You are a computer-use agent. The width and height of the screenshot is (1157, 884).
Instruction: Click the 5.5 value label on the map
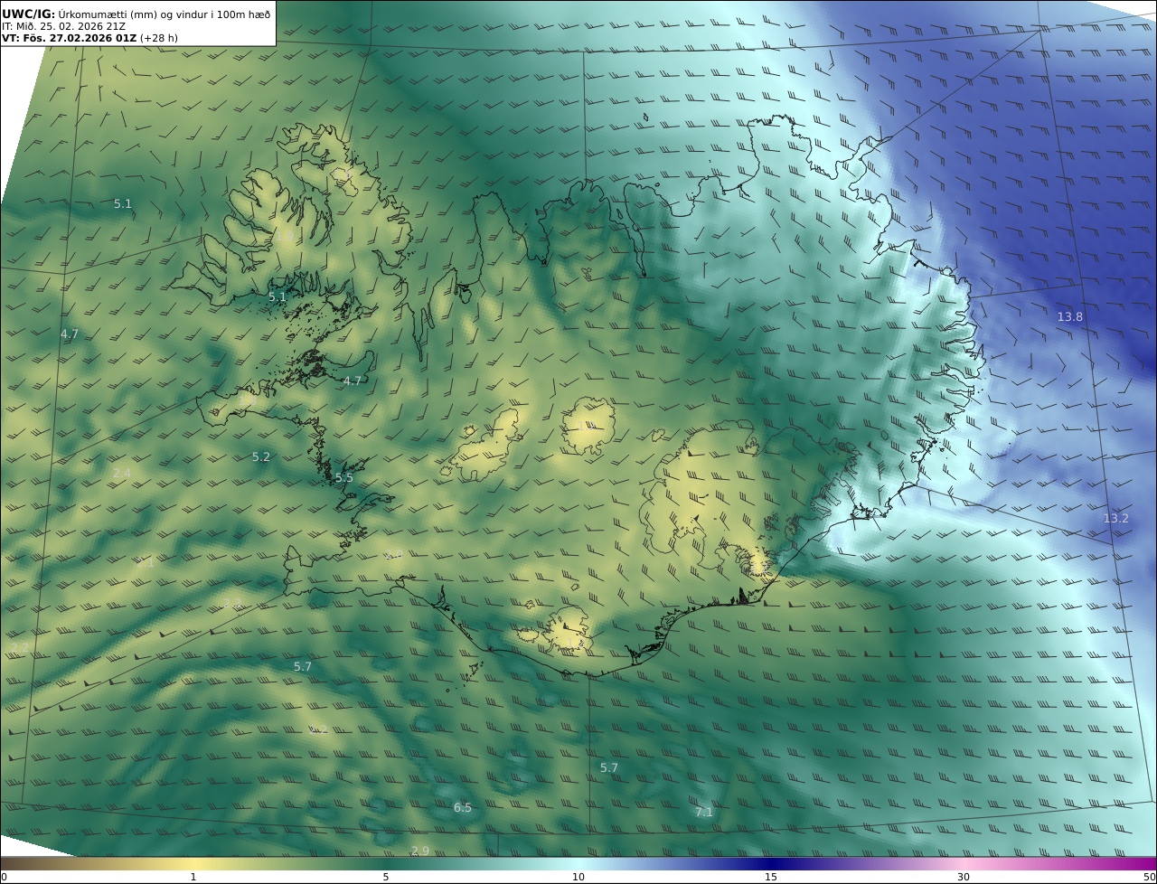344,477
